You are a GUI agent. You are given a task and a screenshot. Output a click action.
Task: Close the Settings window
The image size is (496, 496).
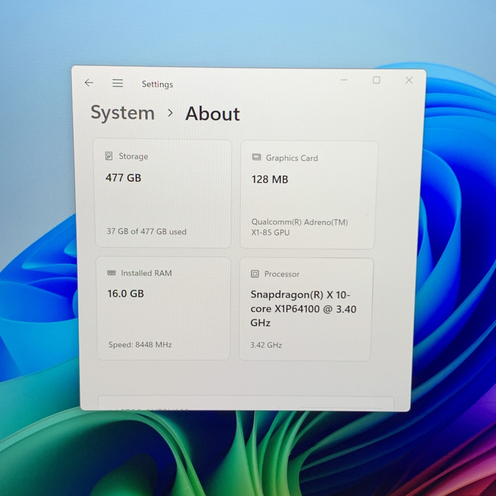409,80
